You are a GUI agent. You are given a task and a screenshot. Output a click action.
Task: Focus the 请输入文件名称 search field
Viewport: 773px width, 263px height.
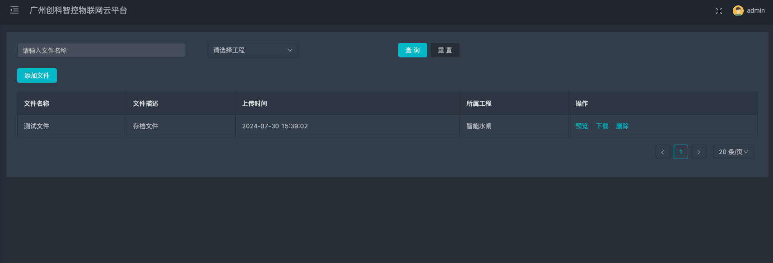pyautogui.click(x=102, y=50)
